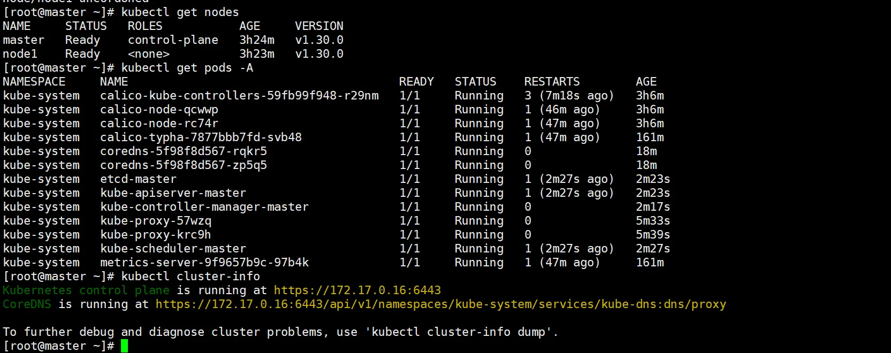The height and width of the screenshot is (353, 891).
Task: Select pod name 'kube-scheduler-master'
Action: 173,249
